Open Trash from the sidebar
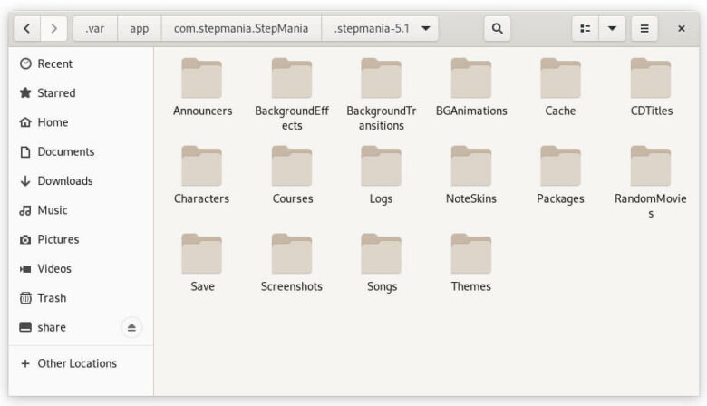Screen dimensions: 707x406 pos(51,298)
